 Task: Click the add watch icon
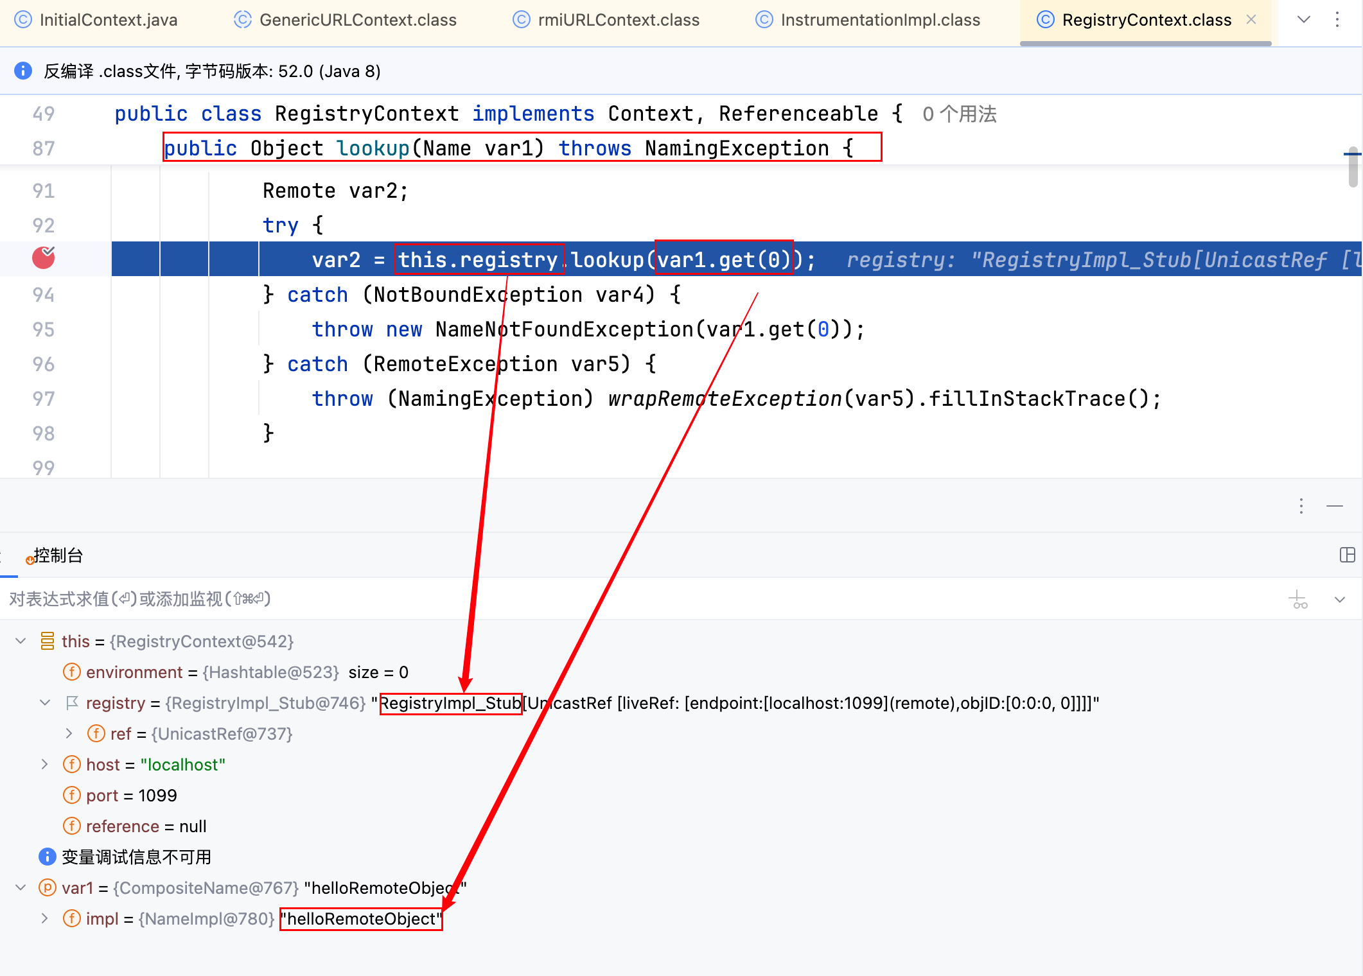tap(1298, 600)
